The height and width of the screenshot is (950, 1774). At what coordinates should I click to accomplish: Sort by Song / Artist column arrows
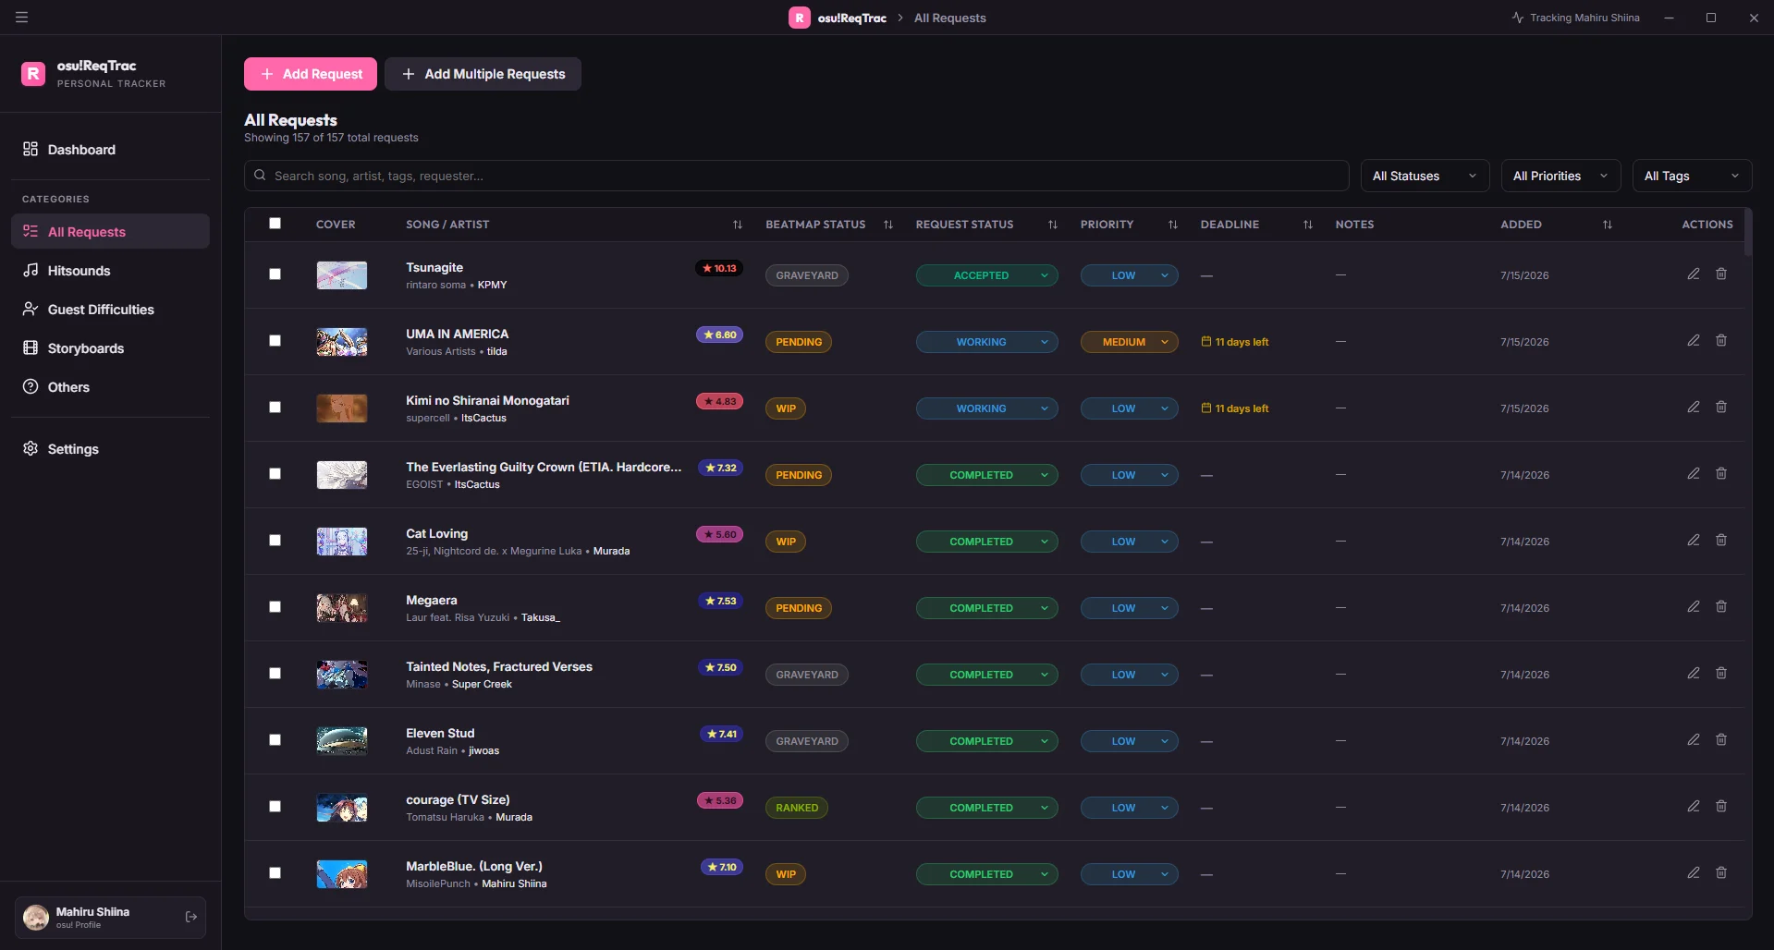point(738,225)
